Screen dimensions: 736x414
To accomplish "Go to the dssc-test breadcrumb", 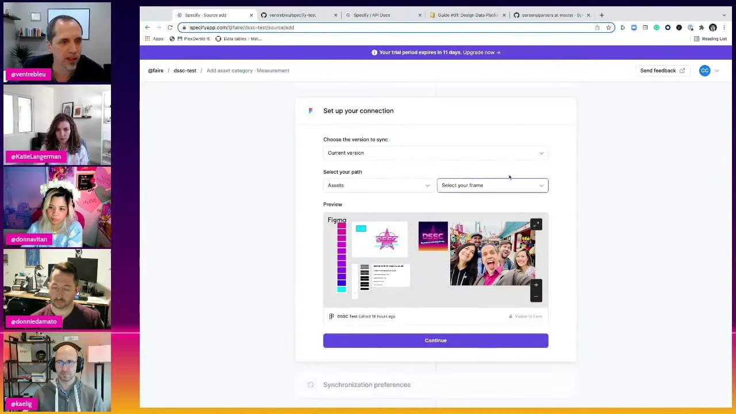I will [x=185, y=71].
